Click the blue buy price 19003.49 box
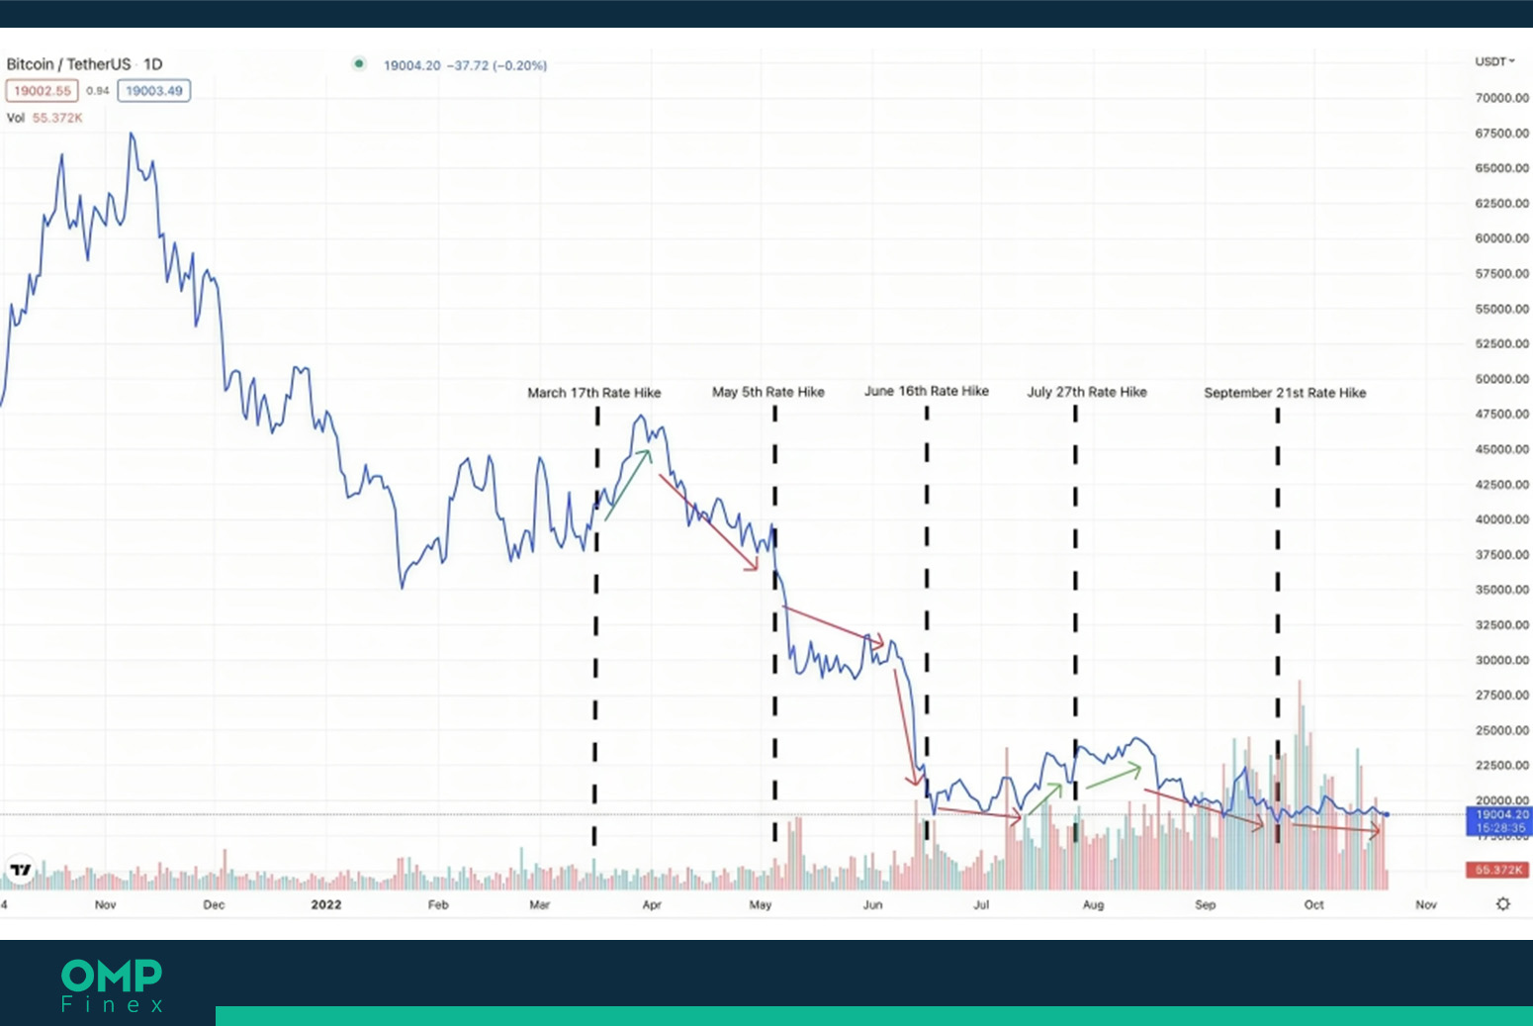The height and width of the screenshot is (1026, 1533). tap(154, 91)
